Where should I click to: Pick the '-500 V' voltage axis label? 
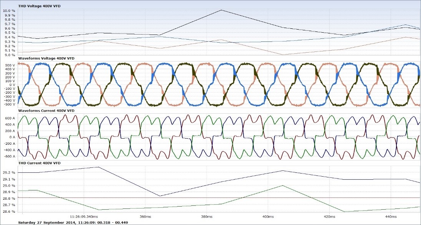[10, 104]
